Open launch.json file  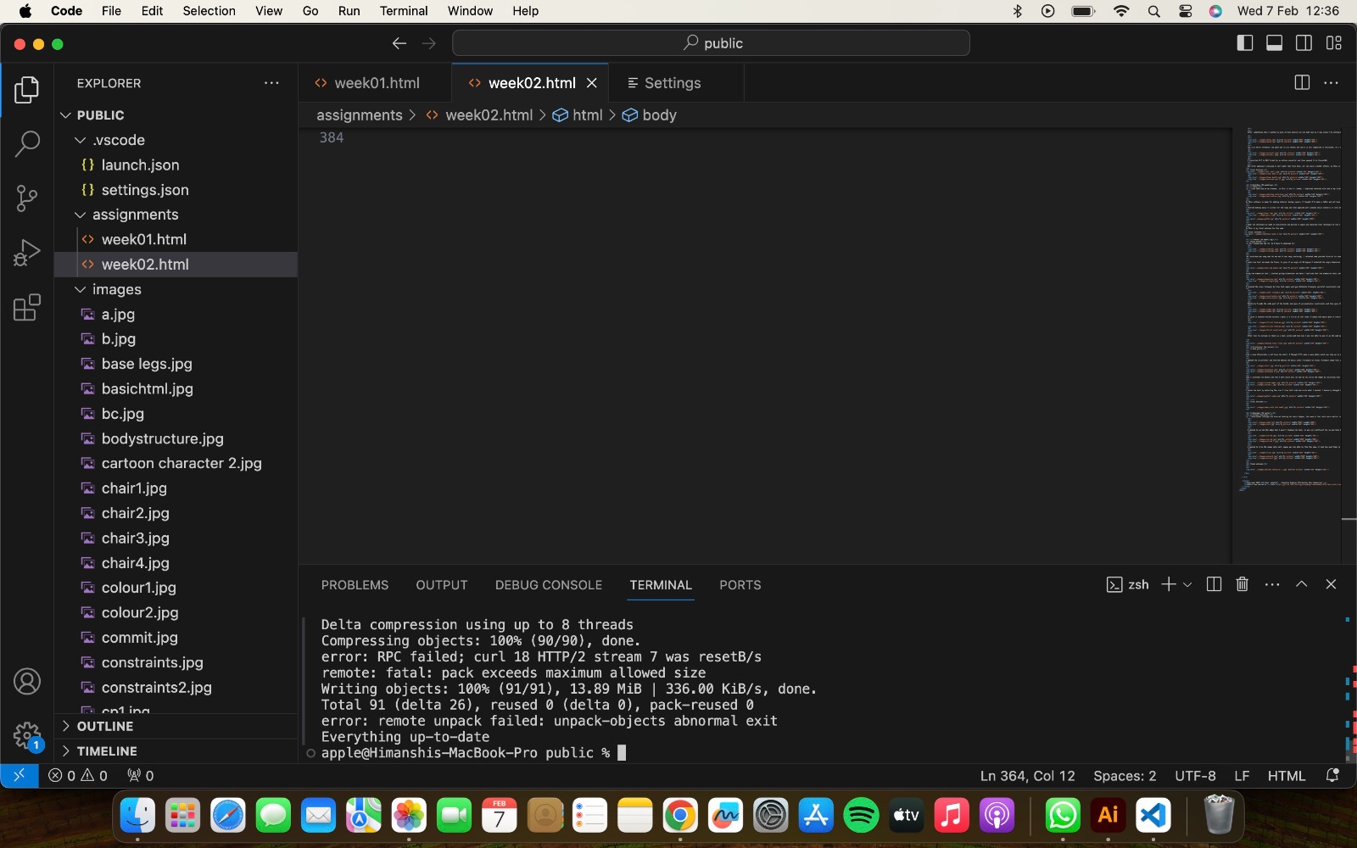coord(176,165)
